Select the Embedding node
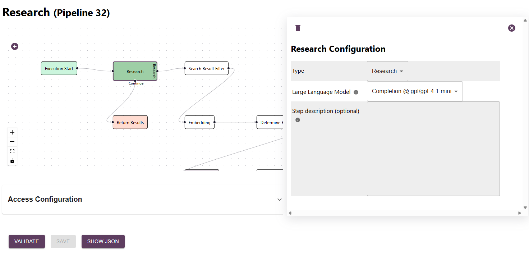Image resolution: width=529 pixels, height=260 pixels. click(199, 122)
